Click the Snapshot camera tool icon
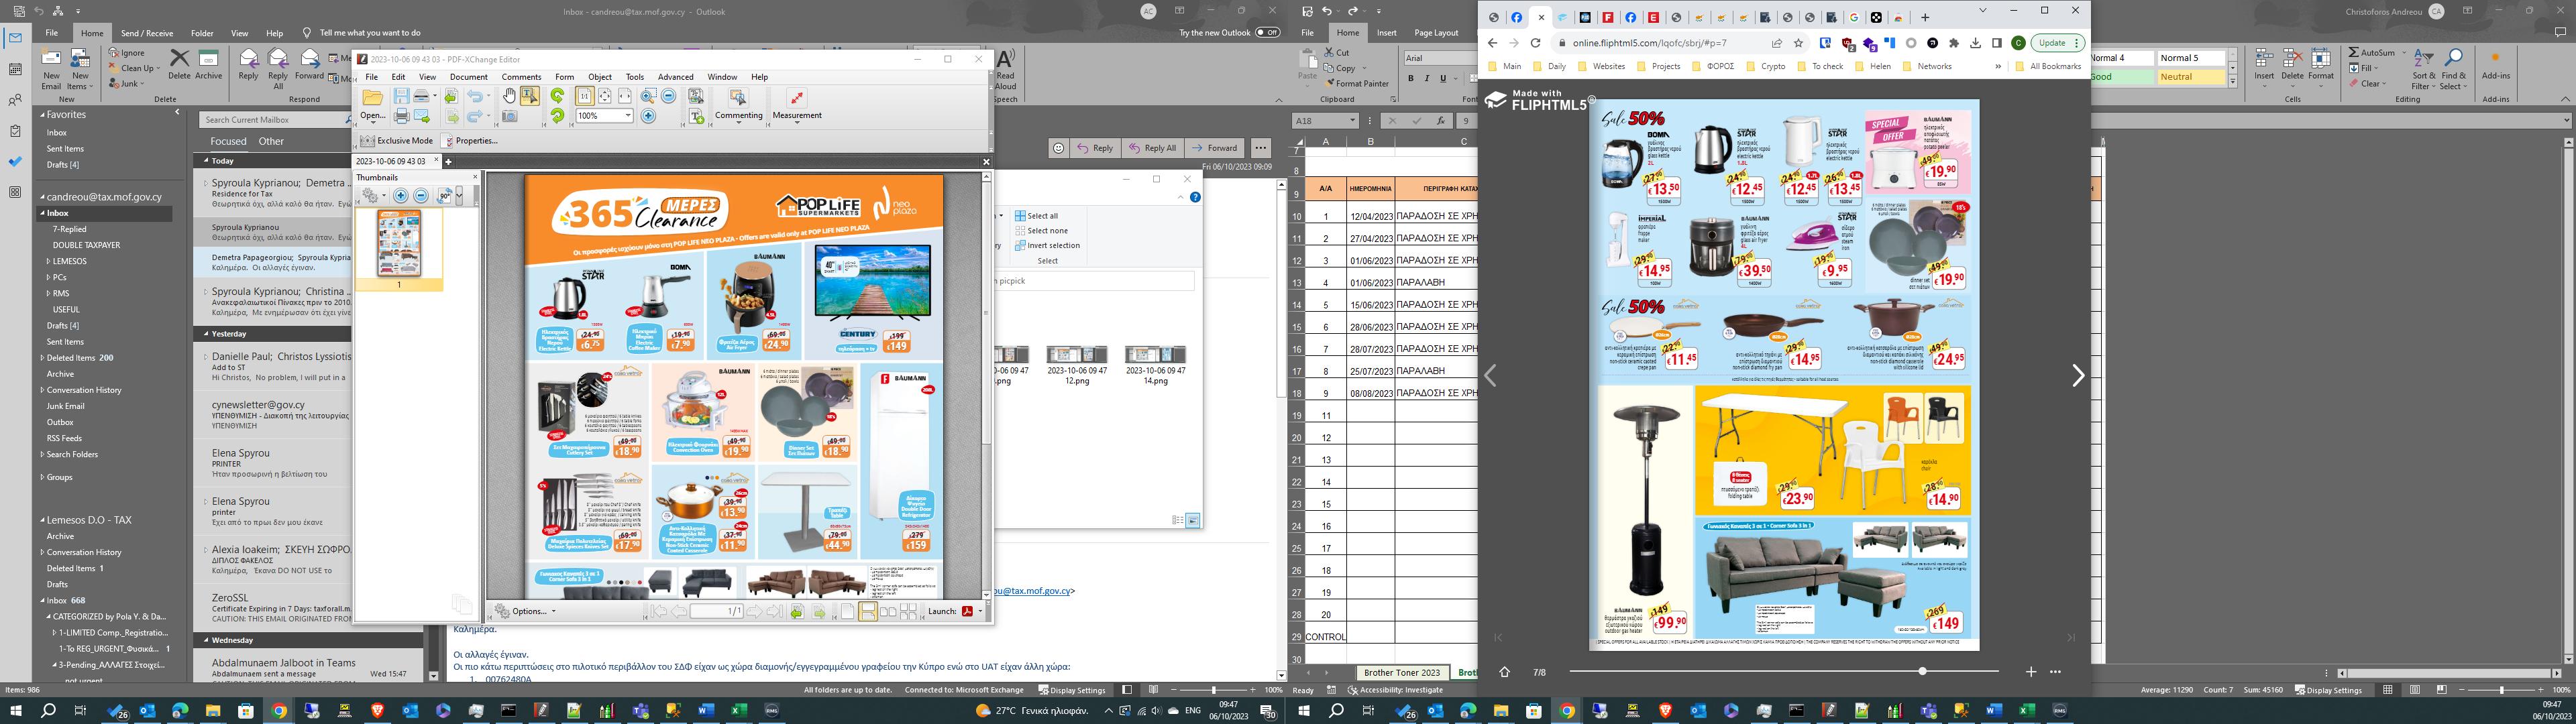The image size is (2576, 724). pos(510,116)
